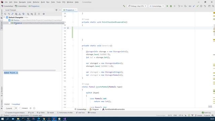Collapse the PointStackAndEnumerable method fold marker
Screen dimensions: 215x121
[x=73, y=22]
